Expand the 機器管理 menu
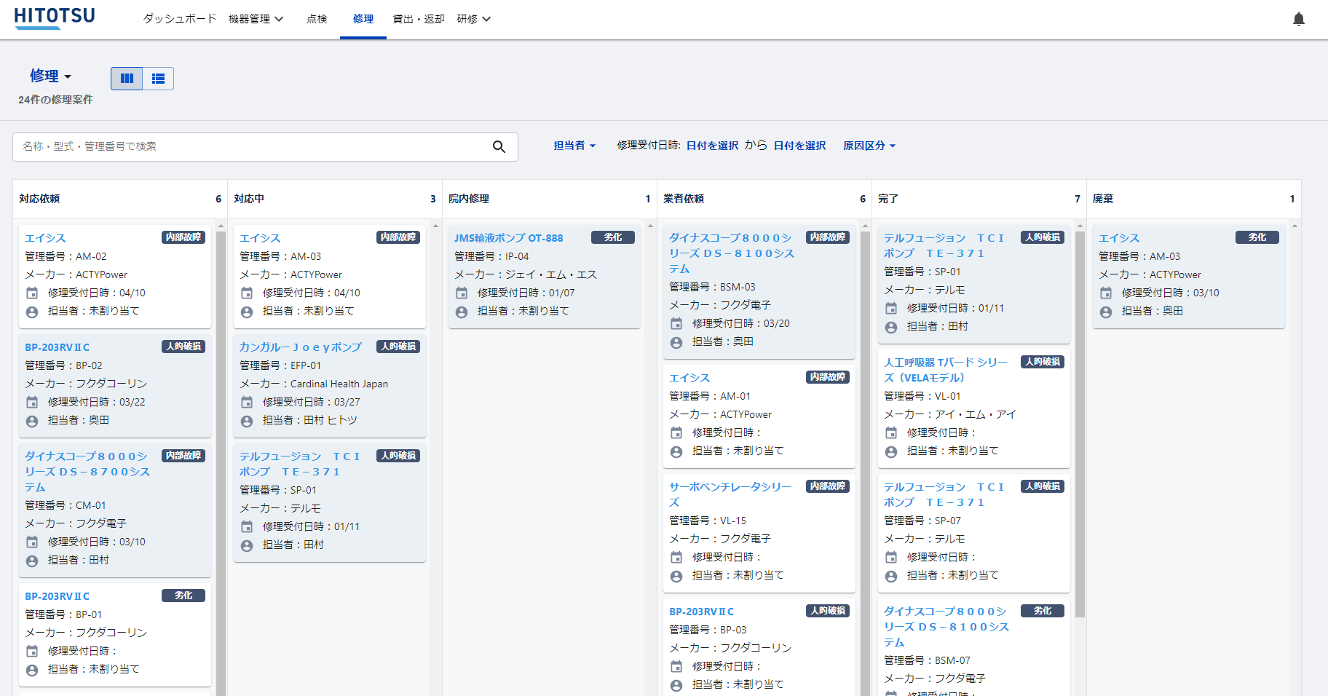 coord(256,19)
